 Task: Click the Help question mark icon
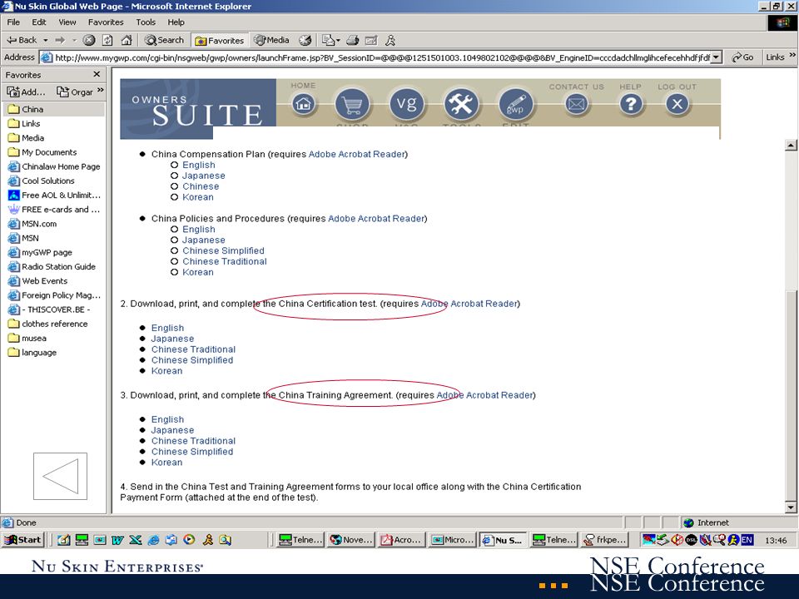631,104
